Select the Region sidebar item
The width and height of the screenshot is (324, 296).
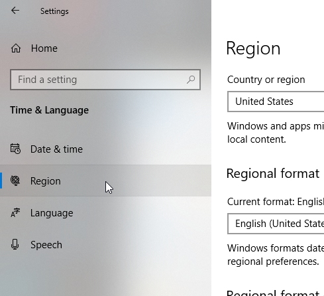pyautogui.click(x=105, y=181)
